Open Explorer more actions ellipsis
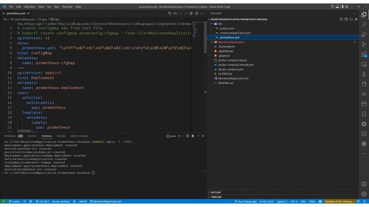The width and height of the screenshot is (369, 207). pyautogui.click(x=355, y=13)
